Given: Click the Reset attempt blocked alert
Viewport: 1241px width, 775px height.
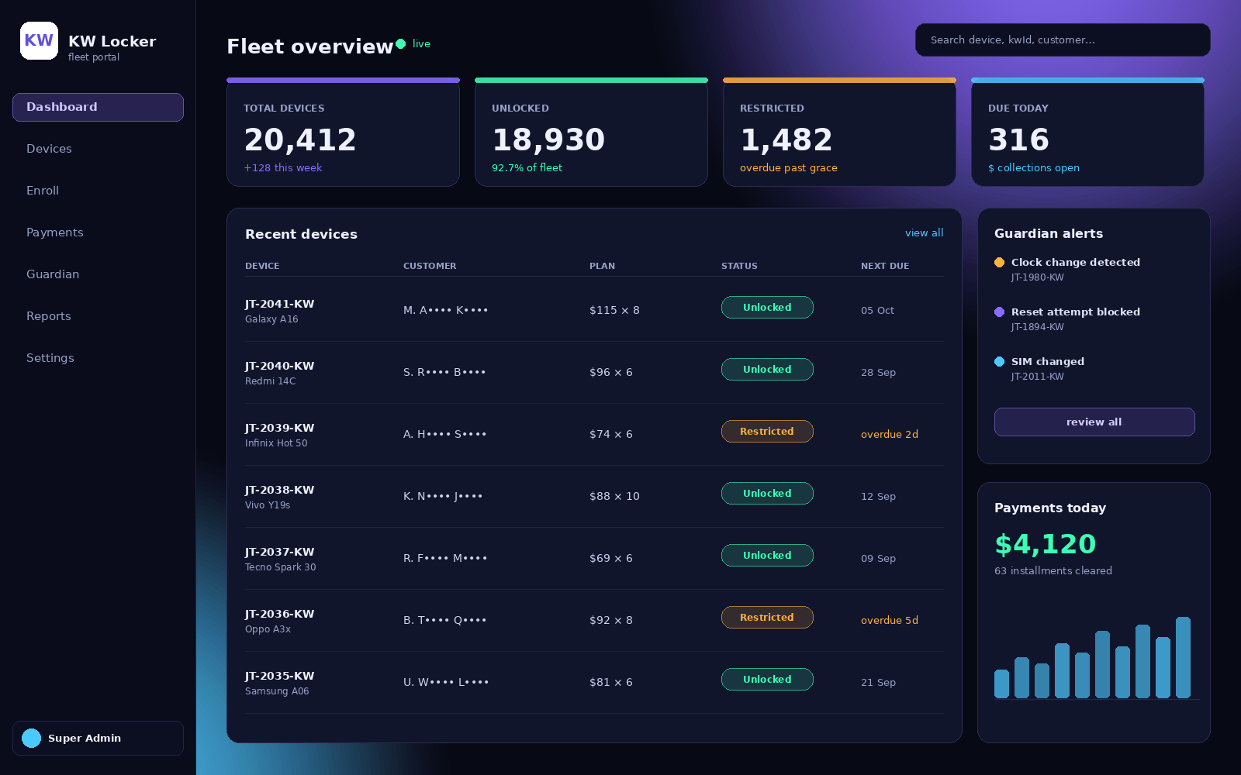Looking at the screenshot, I should (1076, 312).
